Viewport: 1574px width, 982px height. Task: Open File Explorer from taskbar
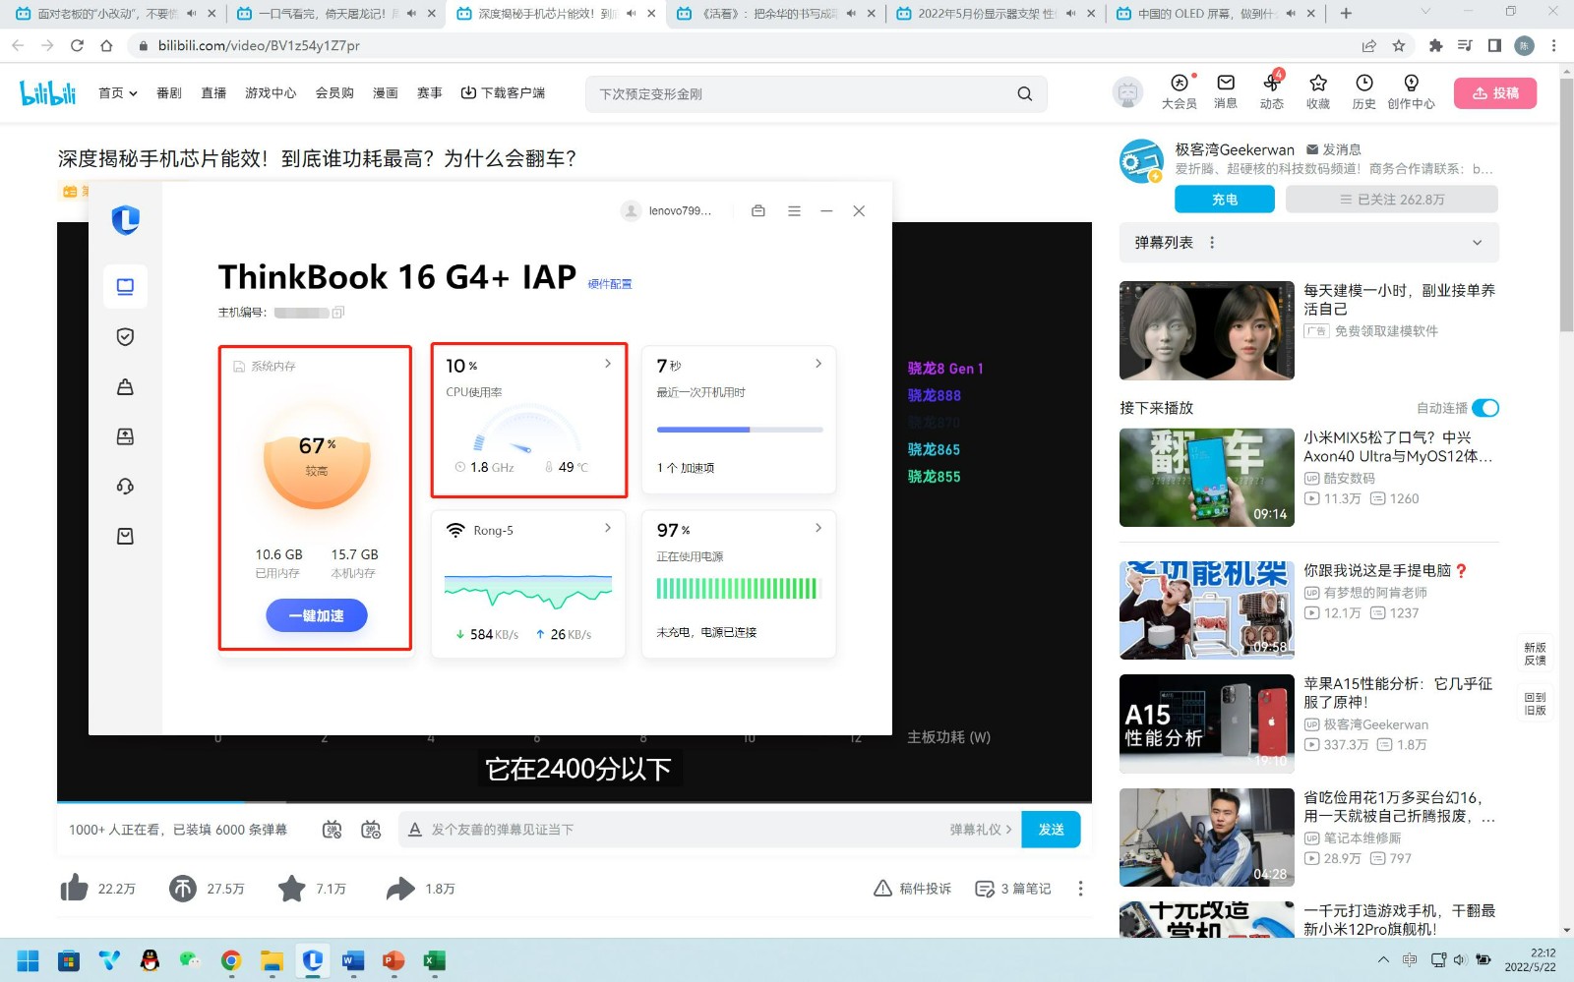pos(272,960)
